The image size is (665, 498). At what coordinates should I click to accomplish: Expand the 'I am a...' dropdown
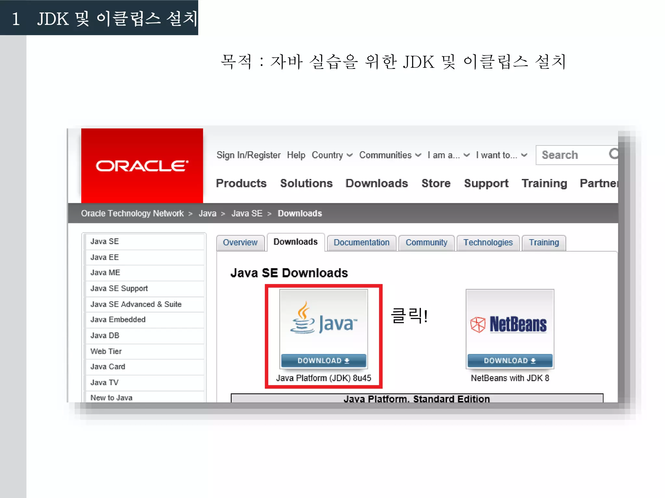[448, 155]
